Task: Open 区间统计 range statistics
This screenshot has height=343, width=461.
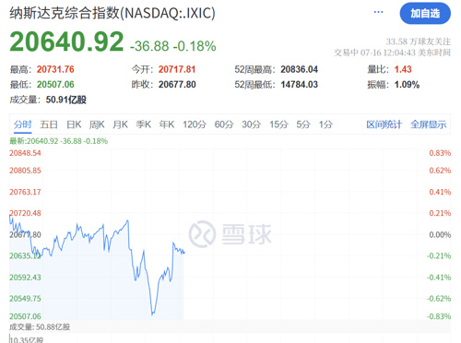Action: coord(384,124)
